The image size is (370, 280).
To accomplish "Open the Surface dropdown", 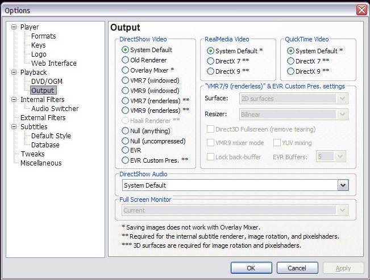I will click(x=293, y=99).
